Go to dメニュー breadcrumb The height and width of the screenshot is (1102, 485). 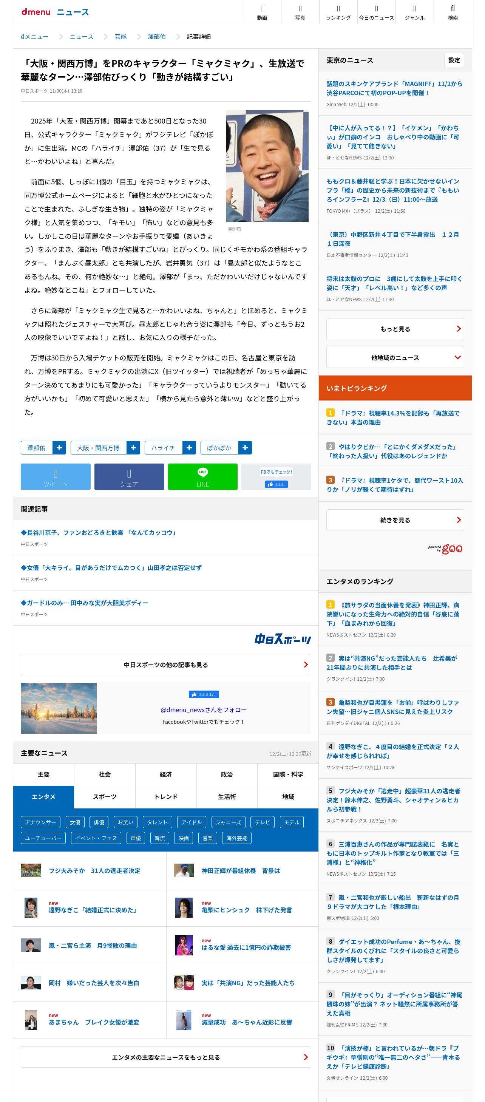(35, 36)
